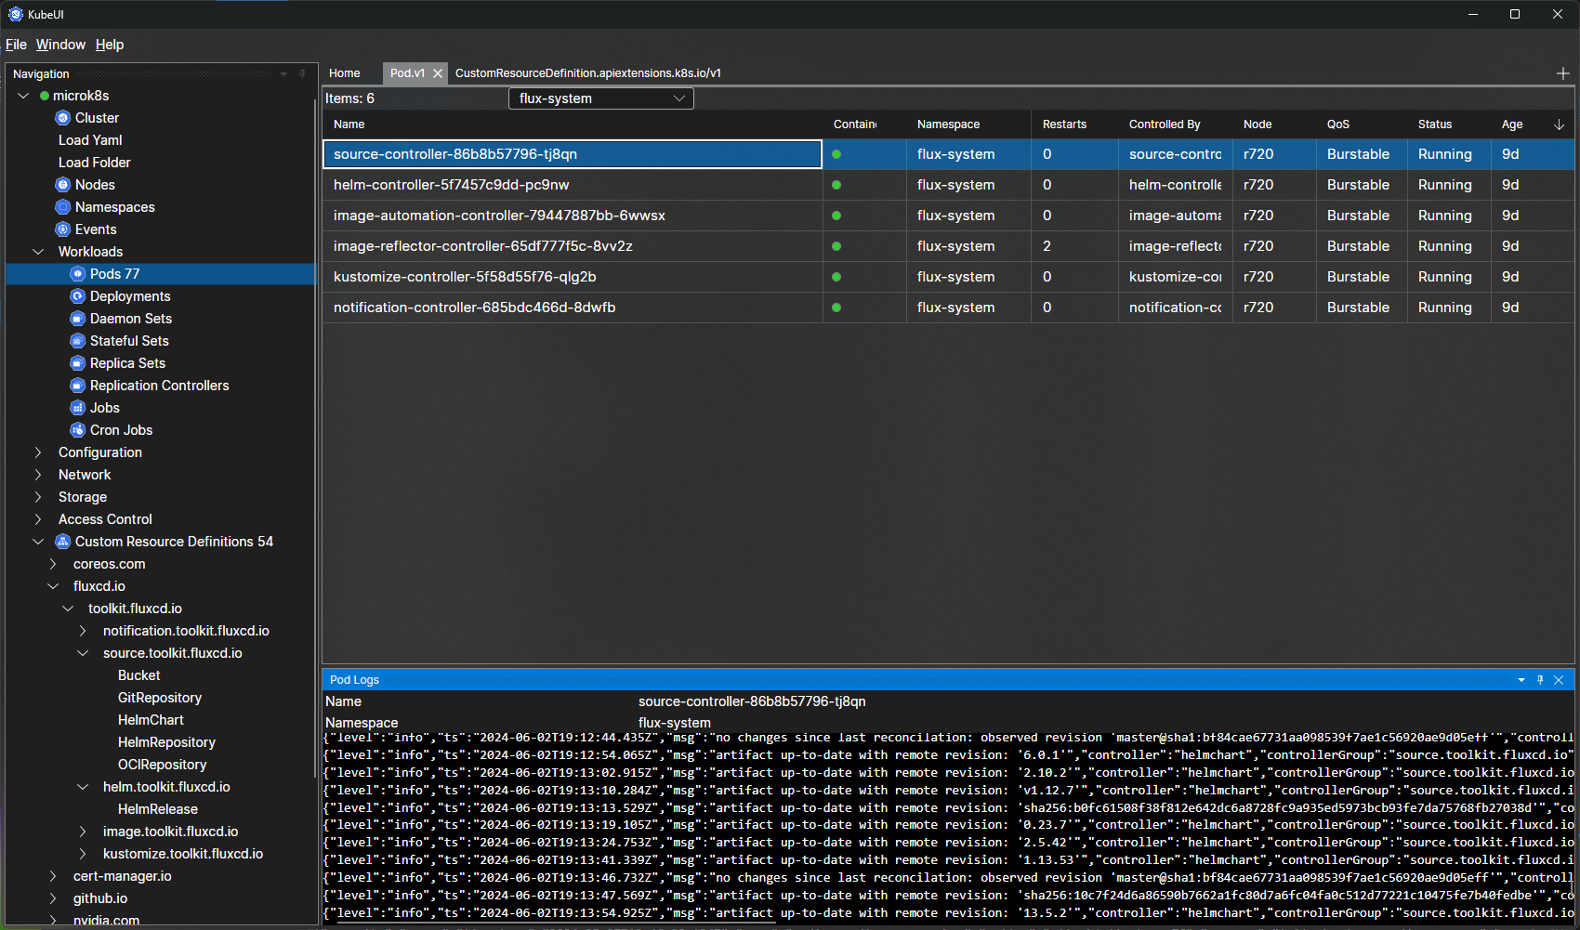Open HelmChart resource definition

(x=151, y=720)
